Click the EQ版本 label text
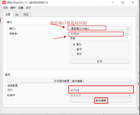 [11, 95]
